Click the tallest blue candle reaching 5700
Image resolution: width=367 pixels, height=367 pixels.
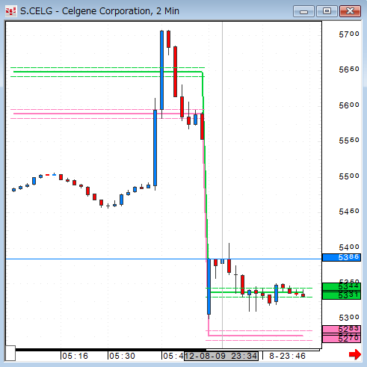click(x=161, y=70)
